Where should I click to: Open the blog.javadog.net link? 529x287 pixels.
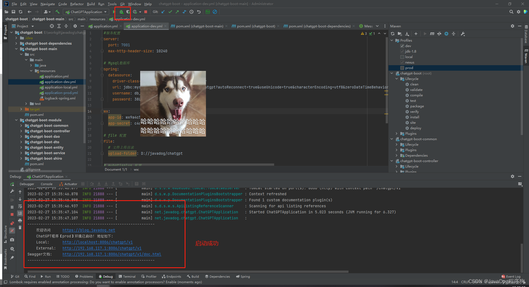pyautogui.click(x=89, y=230)
